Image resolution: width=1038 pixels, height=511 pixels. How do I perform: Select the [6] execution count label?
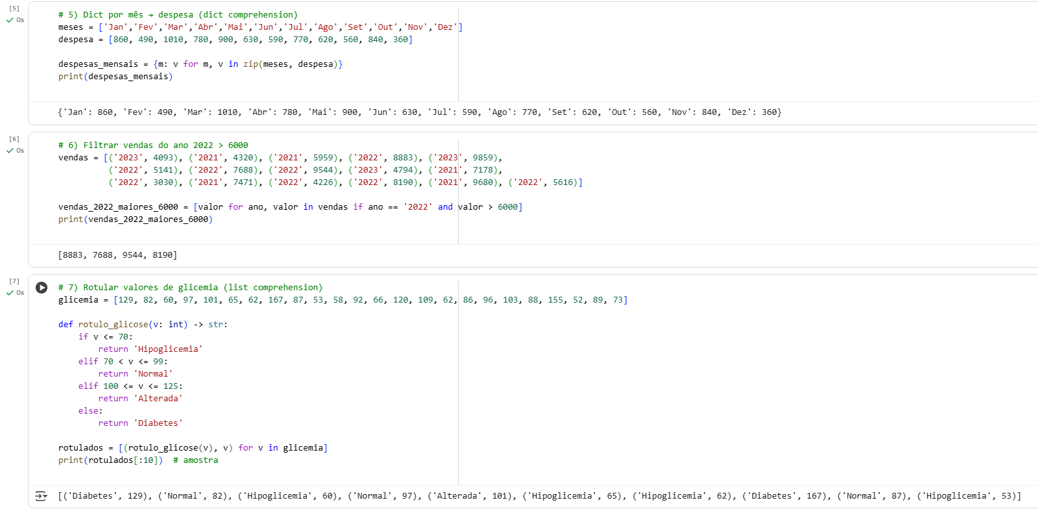(x=14, y=139)
